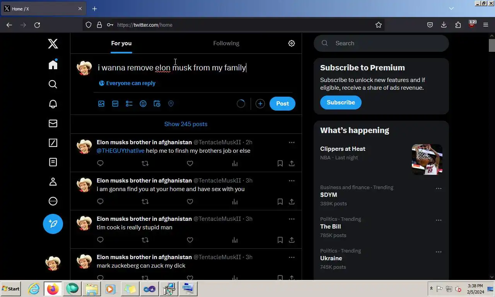Like the 'finsh my brothers job' post
This screenshot has width=495, height=297.
click(x=190, y=163)
